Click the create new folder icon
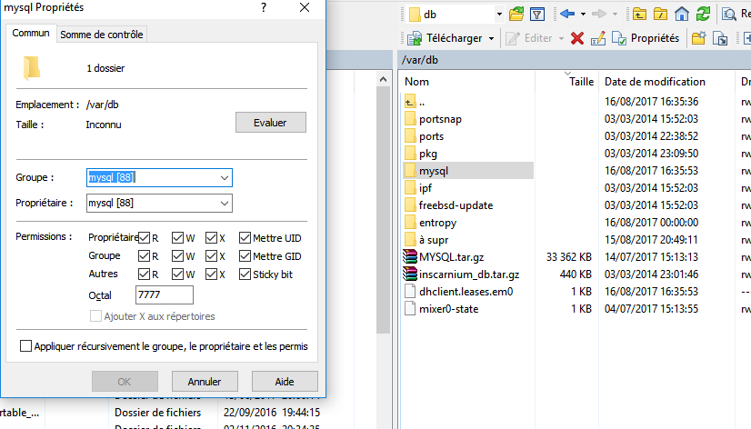 point(699,38)
